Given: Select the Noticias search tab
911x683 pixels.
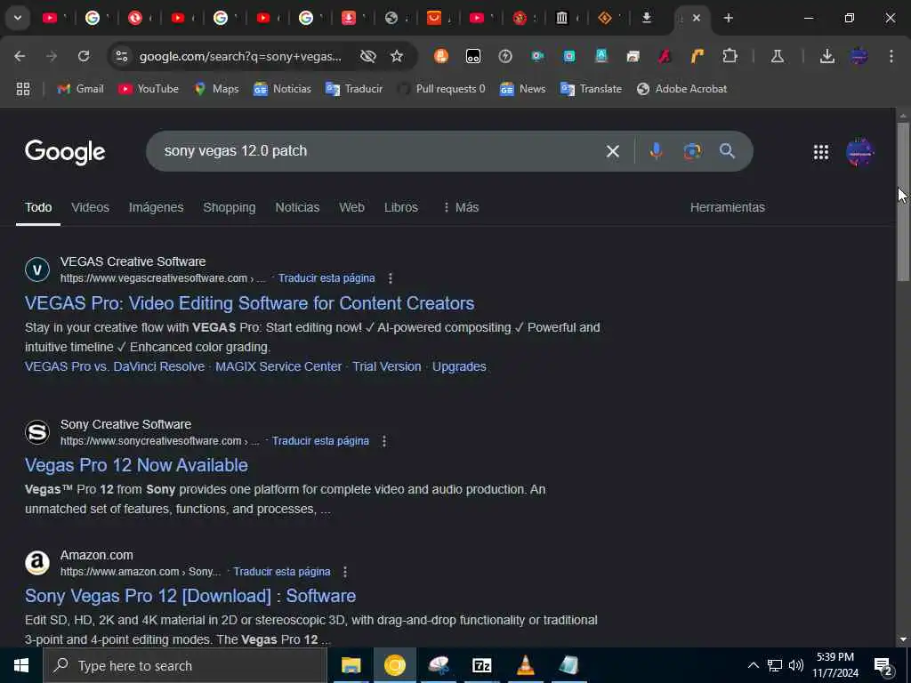Looking at the screenshot, I should pos(297,207).
